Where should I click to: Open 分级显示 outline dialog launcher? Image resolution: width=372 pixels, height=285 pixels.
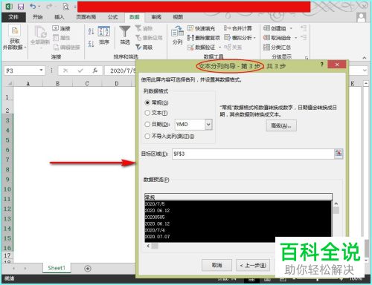pyautogui.click(x=307, y=58)
